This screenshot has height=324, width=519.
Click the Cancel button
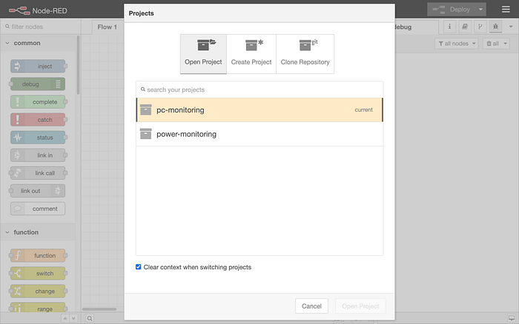click(x=311, y=306)
